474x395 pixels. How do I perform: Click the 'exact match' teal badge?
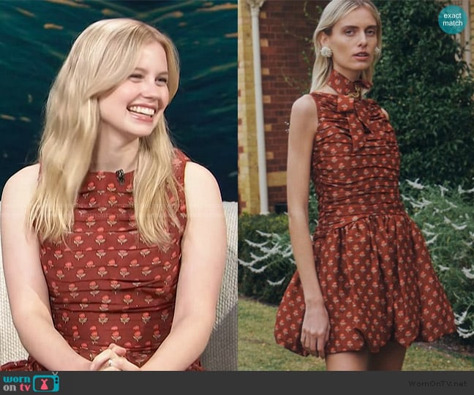453,19
